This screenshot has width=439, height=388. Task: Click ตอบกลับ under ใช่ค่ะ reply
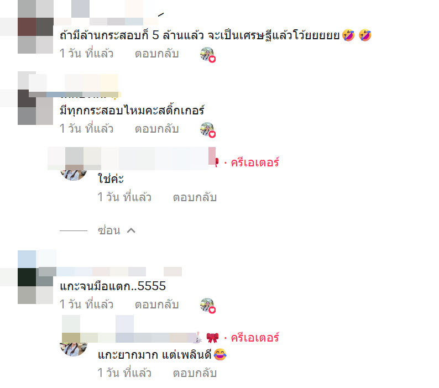(195, 197)
